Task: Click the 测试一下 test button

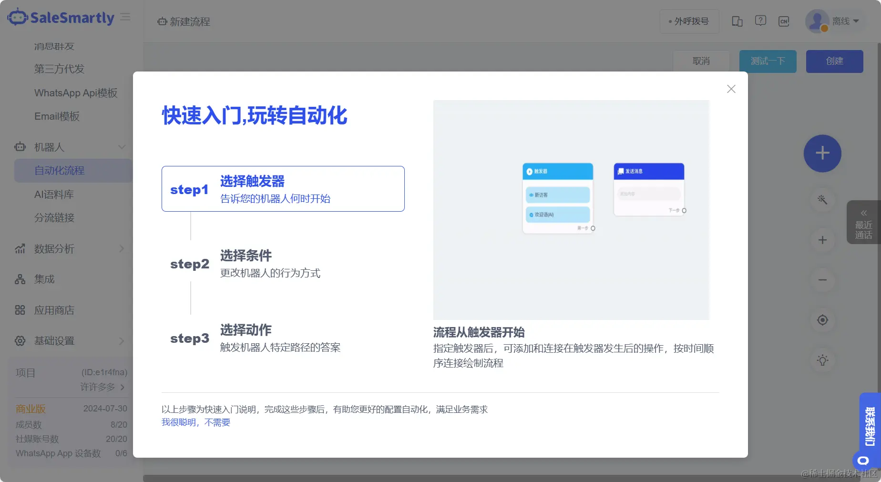Action: (x=768, y=62)
